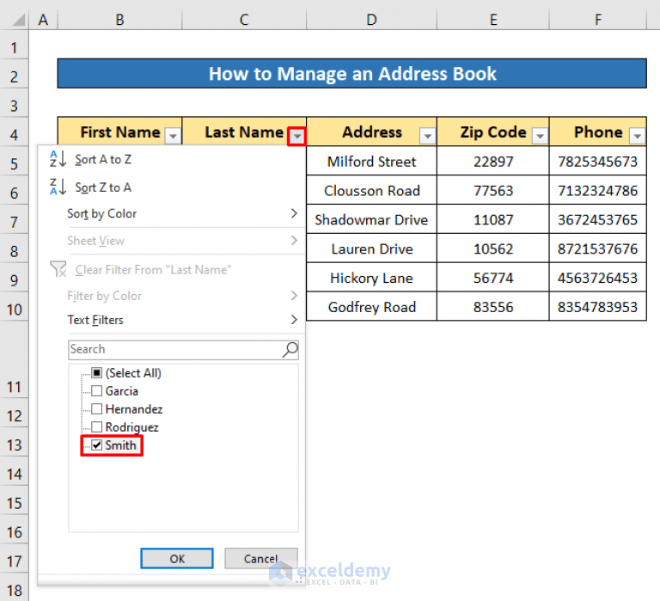The image size is (660, 601).
Task: Select the entire sheet corner triangle
Action: coord(18,20)
